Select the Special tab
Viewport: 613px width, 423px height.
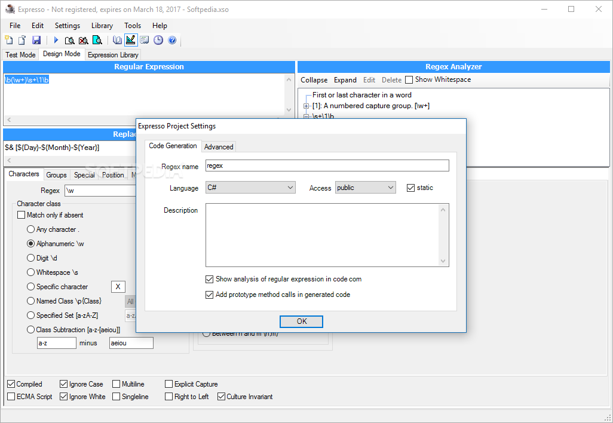click(x=84, y=174)
